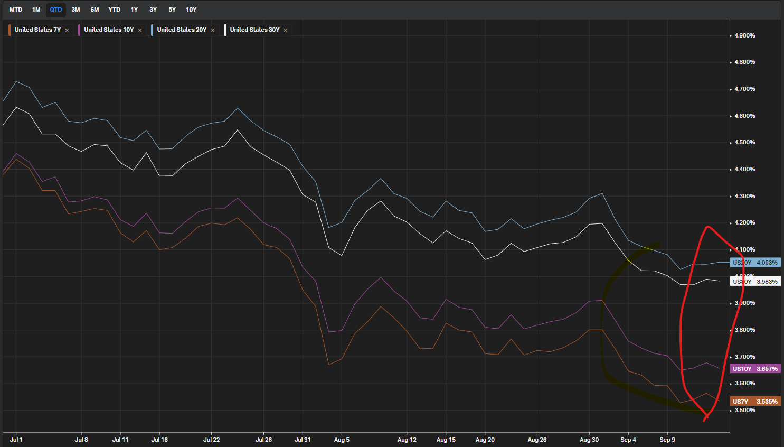Click the United States 30Y legend label
Screen dimensions: 784x447
coord(254,30)
